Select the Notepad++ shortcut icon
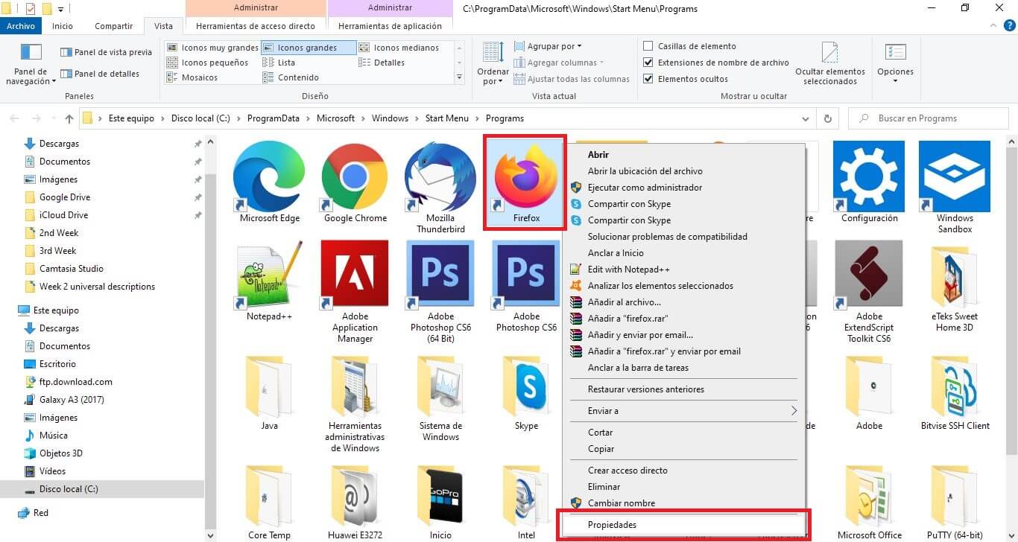This screenshot has width=1018, height=542. 269,275
